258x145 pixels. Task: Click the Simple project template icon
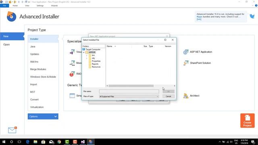pos(72,96)
